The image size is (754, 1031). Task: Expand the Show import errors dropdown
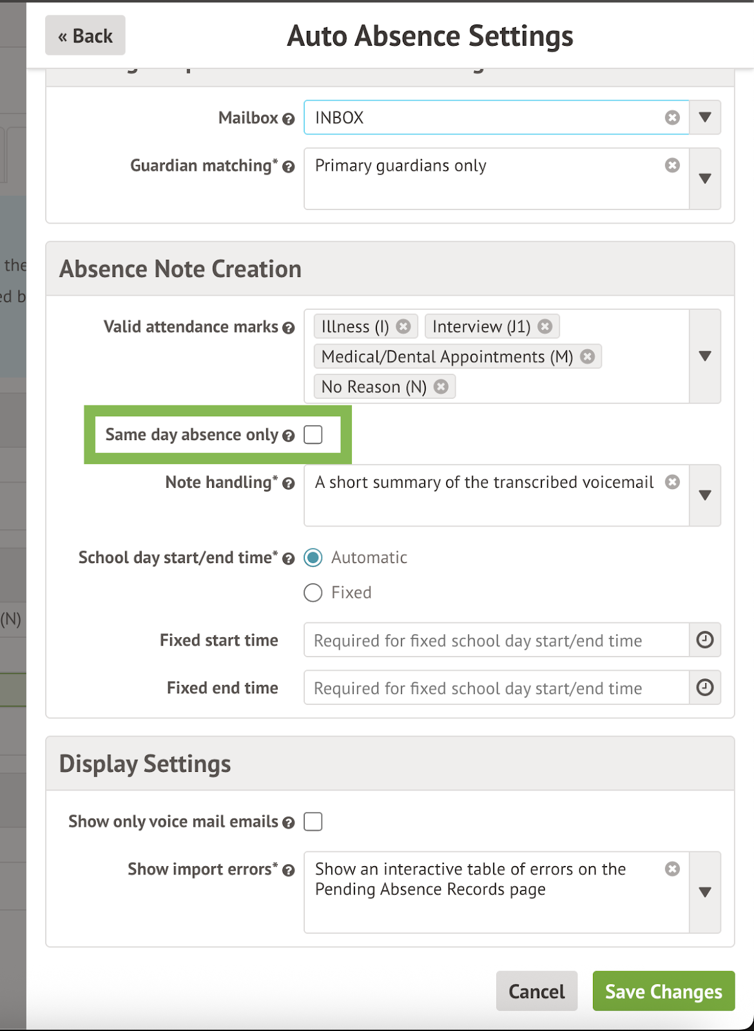[x=705, y=892]
